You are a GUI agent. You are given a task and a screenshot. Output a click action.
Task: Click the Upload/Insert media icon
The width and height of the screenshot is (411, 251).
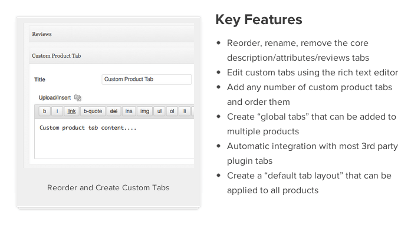pos(78,98)
